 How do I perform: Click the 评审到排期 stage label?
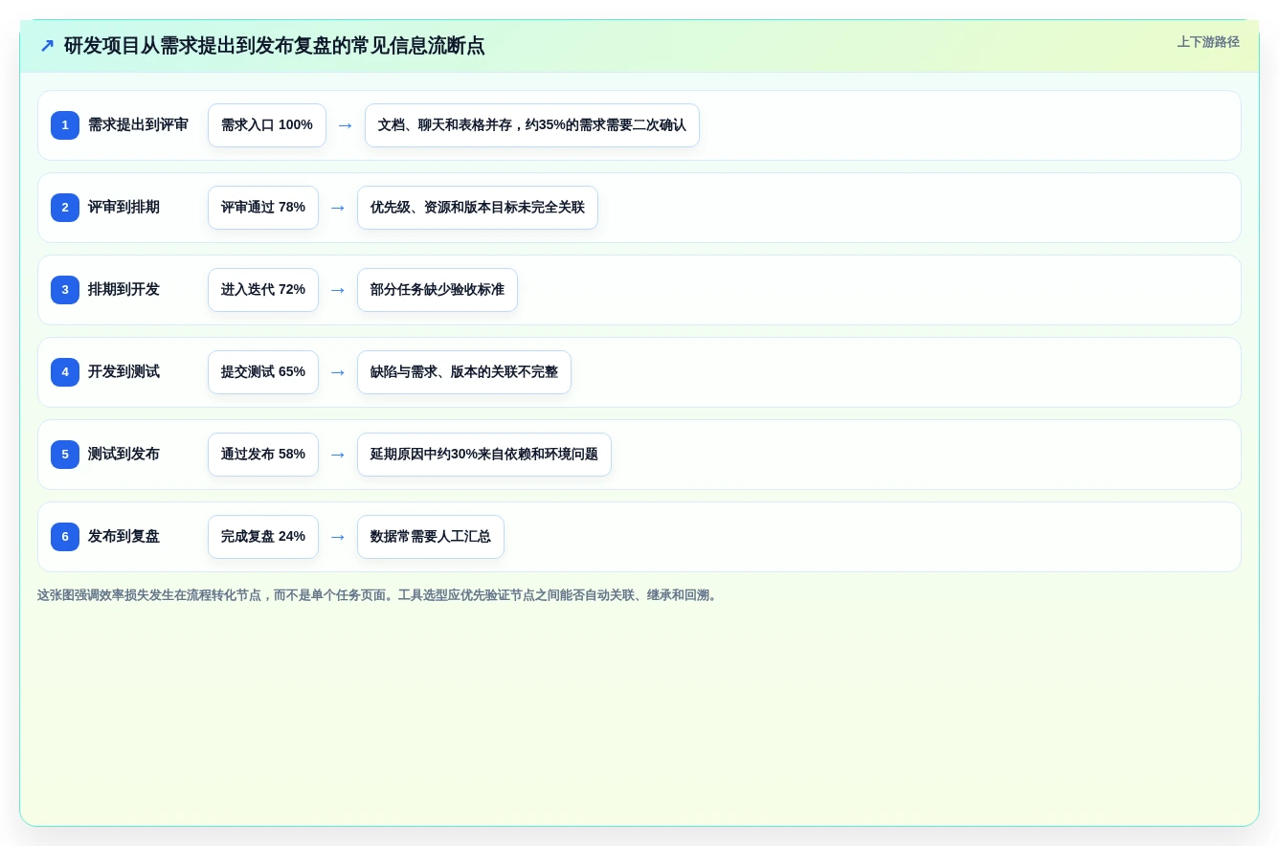pyautogui.click(x=123, y=208)
